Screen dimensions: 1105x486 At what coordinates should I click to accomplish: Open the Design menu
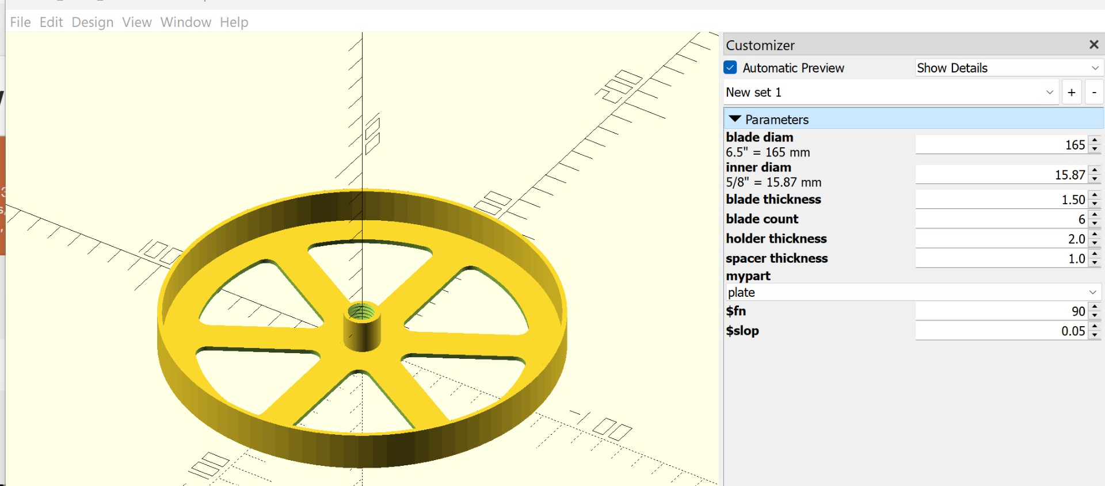[x=93, y=22]
